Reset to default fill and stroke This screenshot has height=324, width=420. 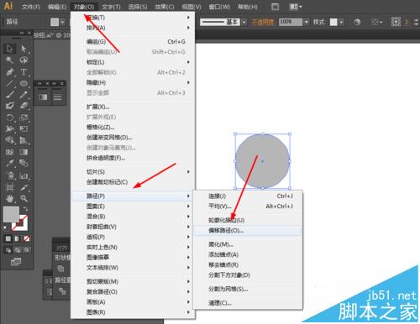click(5, 228)
